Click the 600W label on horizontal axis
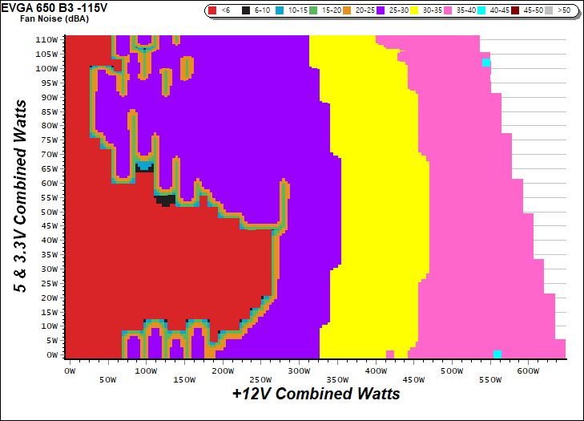 tap(528, 371)
